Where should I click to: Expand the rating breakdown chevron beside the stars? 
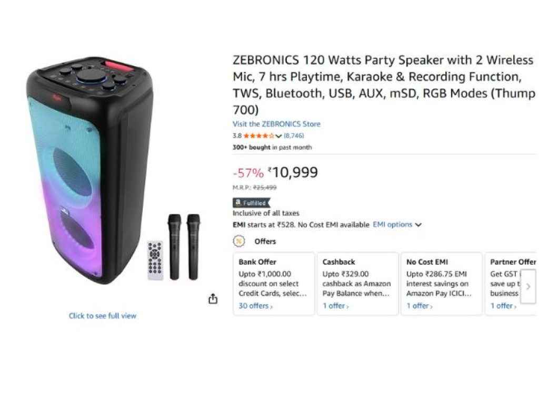[278, 136]
